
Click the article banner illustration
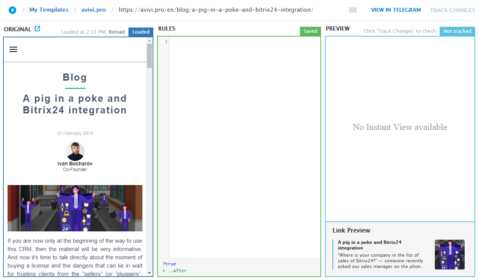point(75,208)
